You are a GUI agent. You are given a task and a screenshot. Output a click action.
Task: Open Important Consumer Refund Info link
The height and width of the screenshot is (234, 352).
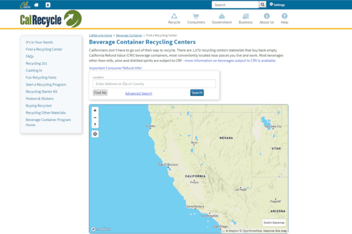(x=116, y=68)
